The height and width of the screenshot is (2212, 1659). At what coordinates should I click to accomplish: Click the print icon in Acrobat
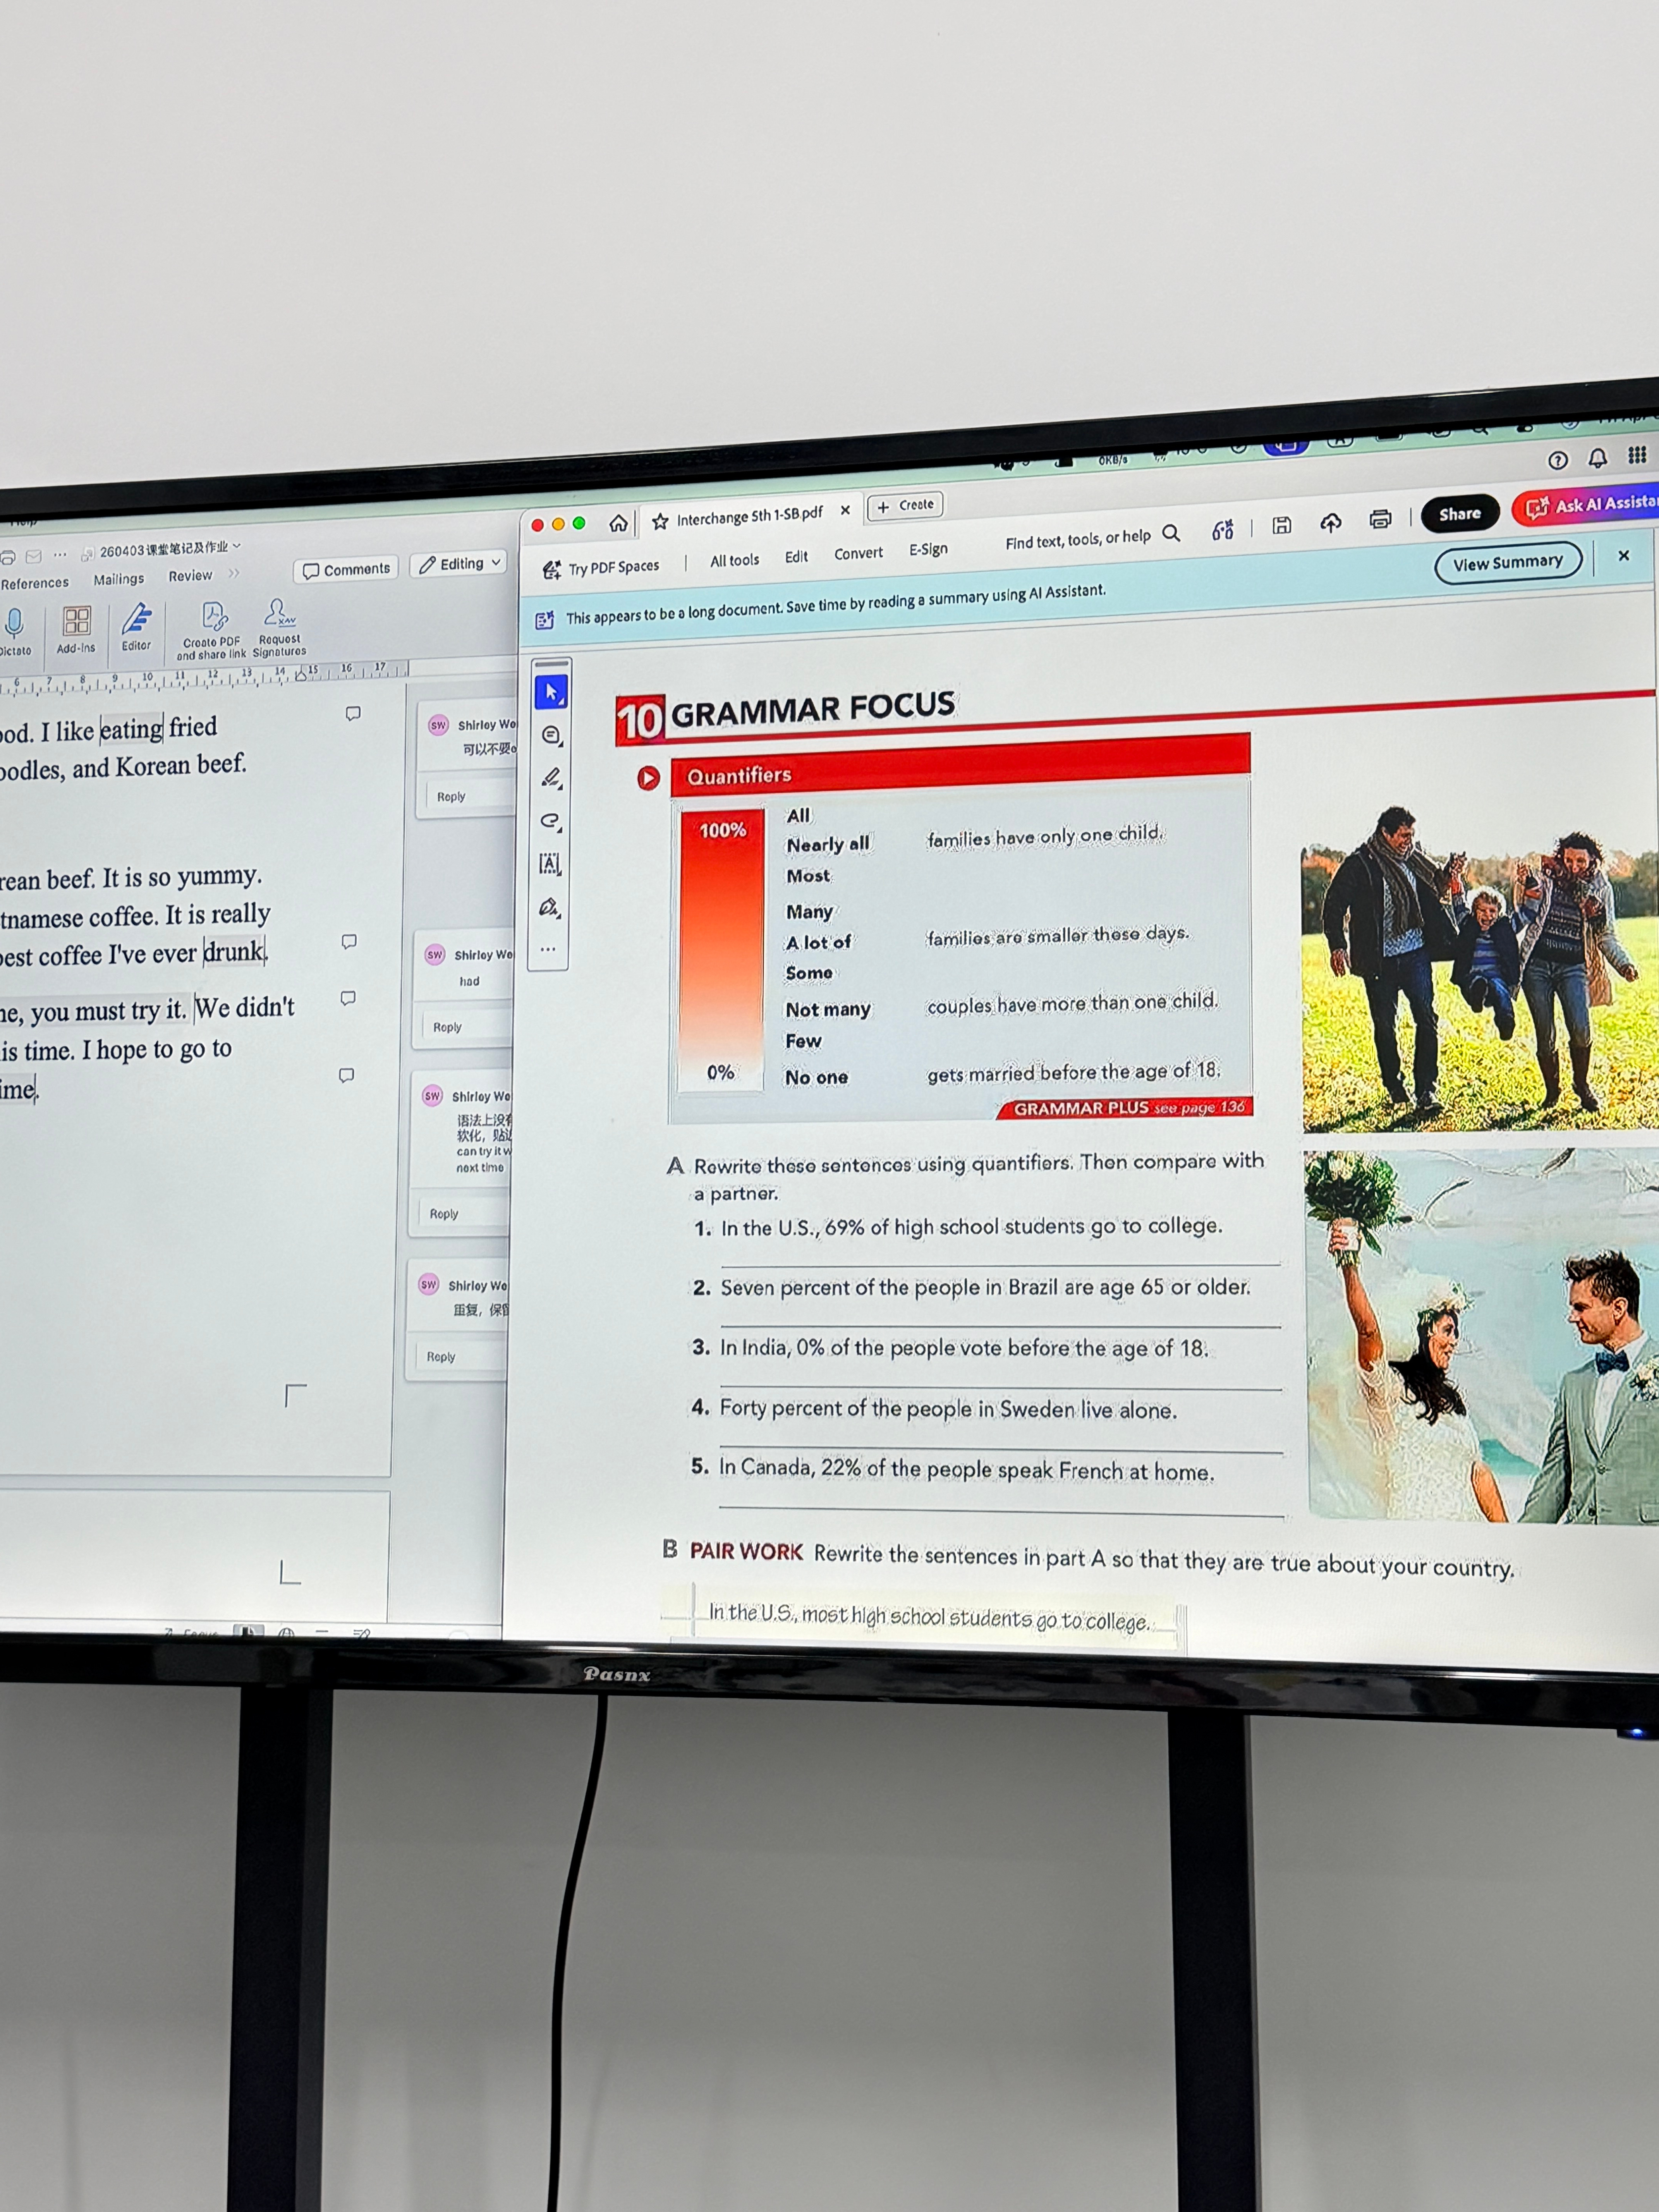(x=1380, y=519)
